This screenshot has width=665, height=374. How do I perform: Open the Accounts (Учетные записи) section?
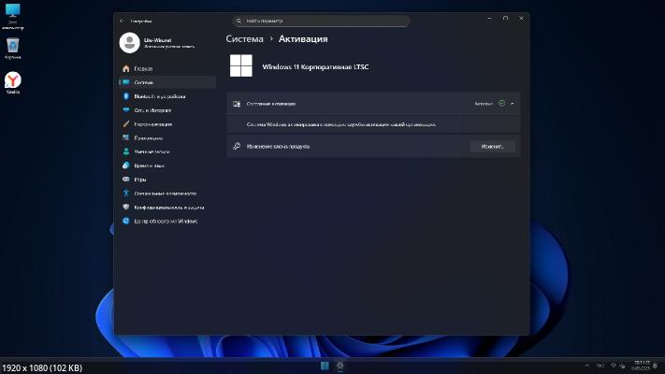tap(152, 151)
